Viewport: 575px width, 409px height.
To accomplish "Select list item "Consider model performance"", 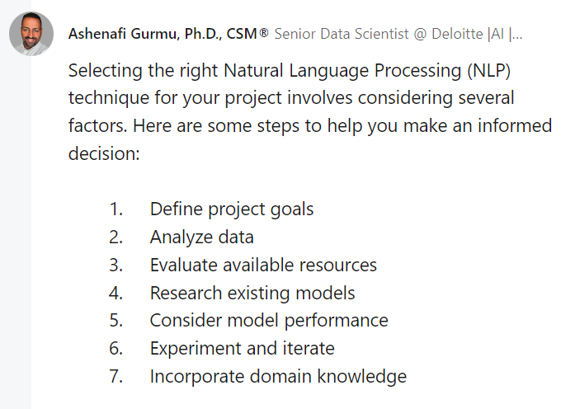I will 269,321.
